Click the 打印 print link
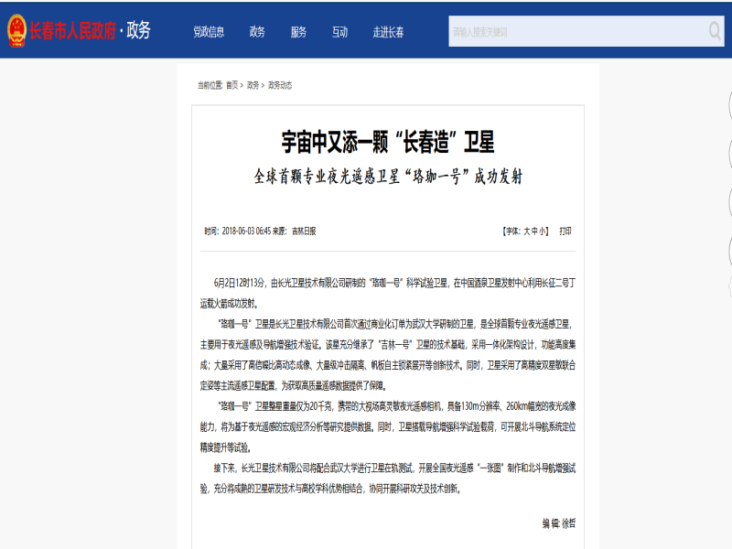The height and width of the screenshot is (549, 732). (x=565, y=231)
